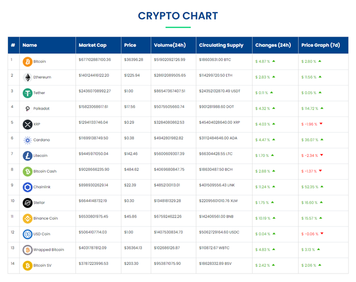356x282 pixels.
Task: Click the green up arrow beside 11.24 %
Action: coord(274,187)
